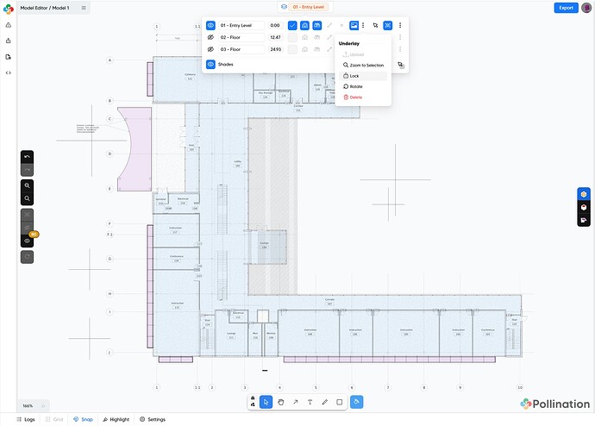Uncheck the 01 - Entry Level checkbox

[292, 26]
